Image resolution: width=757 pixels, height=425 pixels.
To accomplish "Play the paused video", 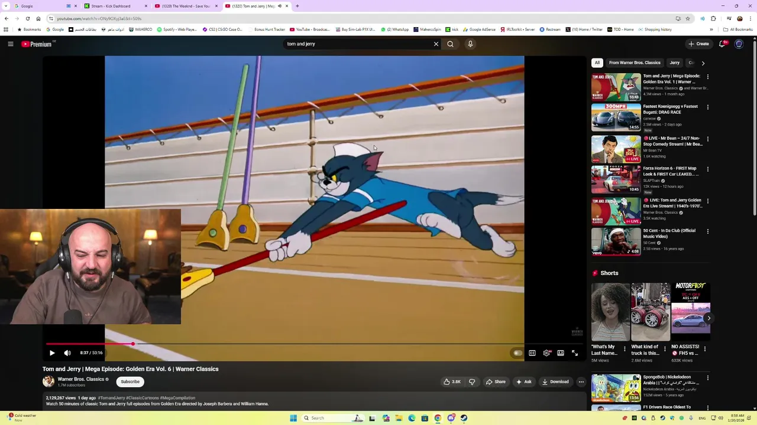I will click(52, 353).
